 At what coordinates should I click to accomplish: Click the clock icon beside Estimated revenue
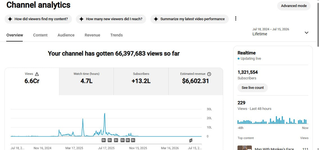[209, 74]
